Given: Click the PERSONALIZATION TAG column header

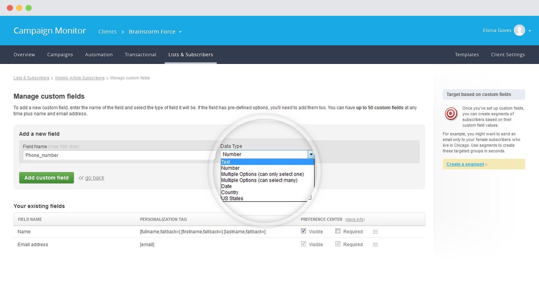Looking at the screenshot, I should point(163,219).
